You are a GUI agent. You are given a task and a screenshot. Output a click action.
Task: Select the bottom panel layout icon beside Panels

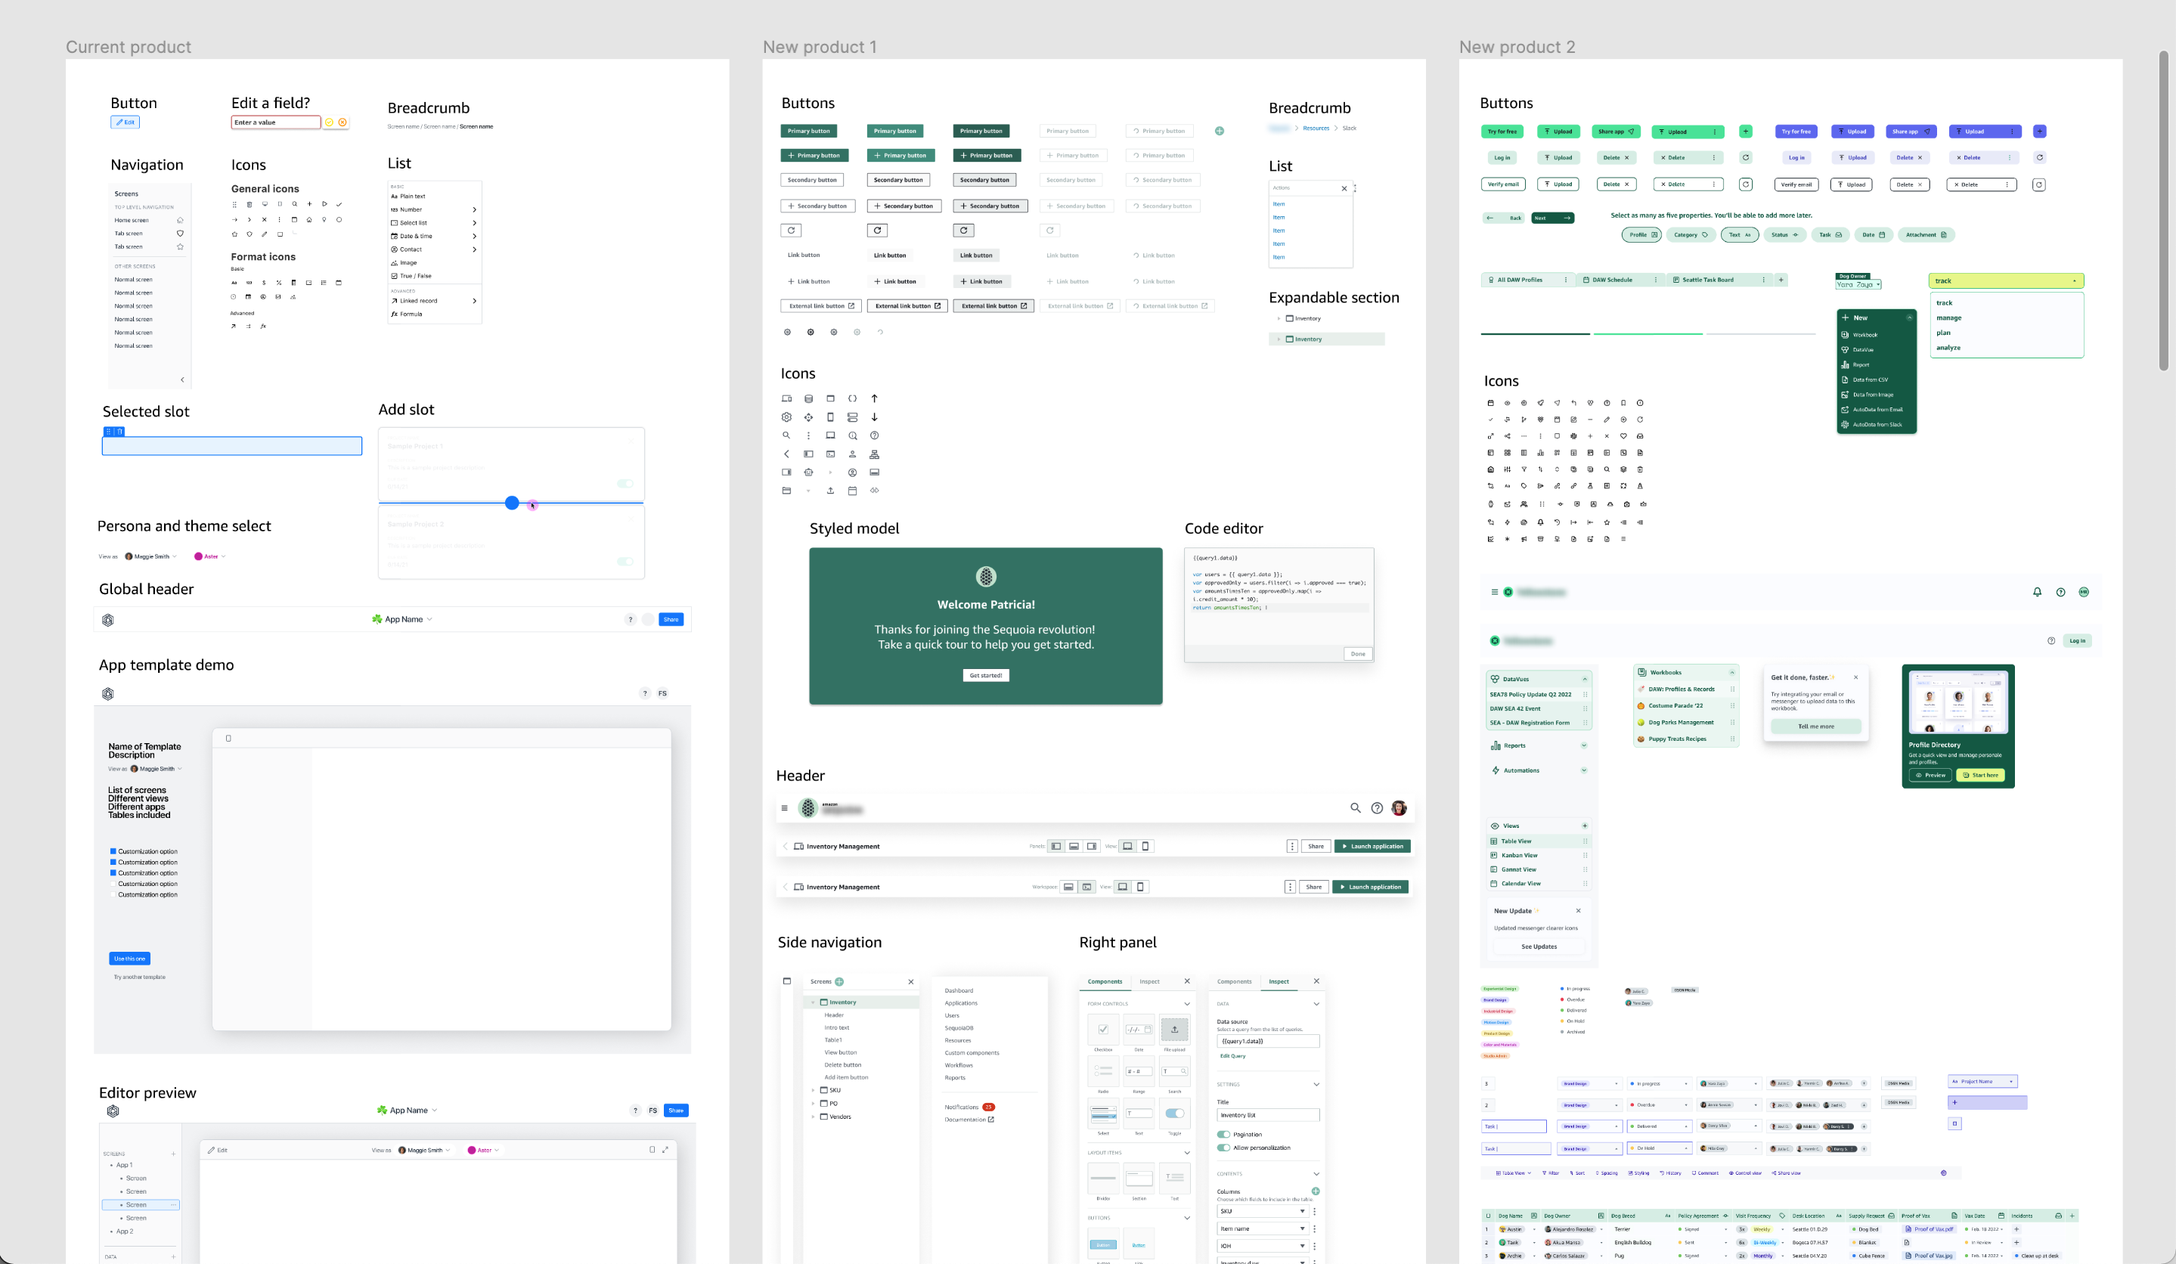coord(1074,846)
